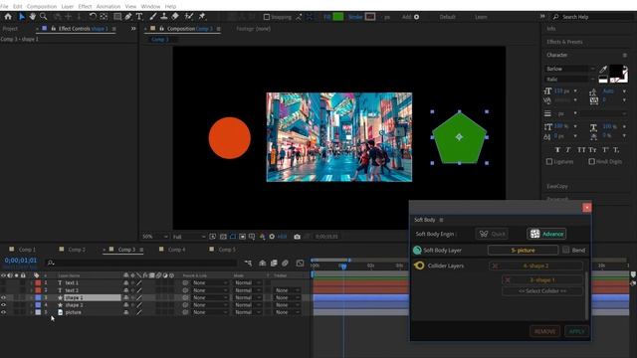The width and height of the screenshot is (637, 358).
Task: Open the Barlow font family dropdown
Action: pos(570,69)
